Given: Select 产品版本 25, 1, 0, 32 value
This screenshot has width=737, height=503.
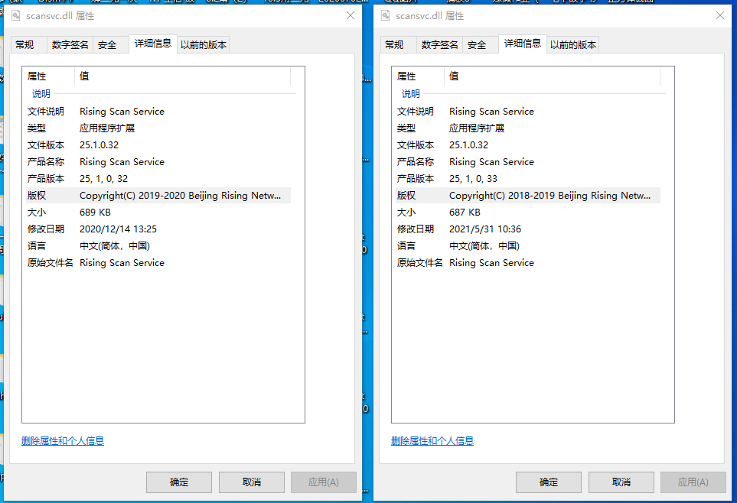Looking at the screenshot, I should [x=103, y=178].
